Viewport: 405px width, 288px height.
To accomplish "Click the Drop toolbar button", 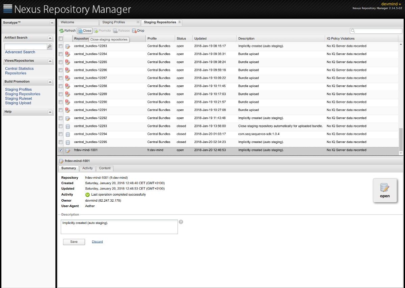I will [138, 31].
